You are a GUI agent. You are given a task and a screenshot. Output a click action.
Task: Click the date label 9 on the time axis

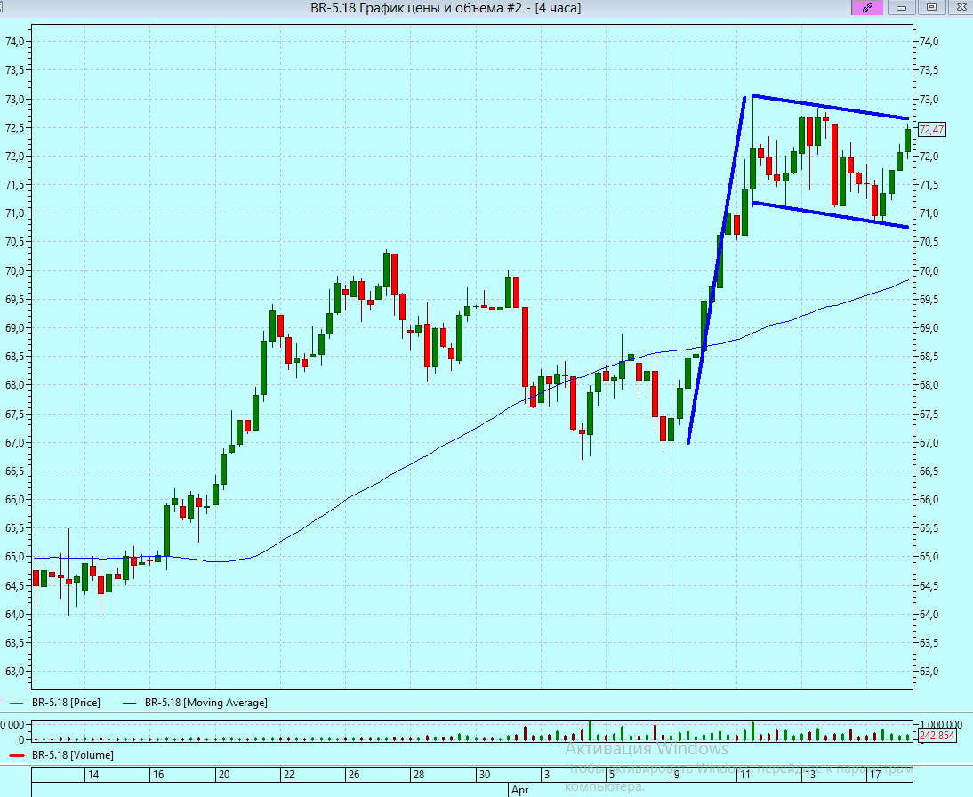click(677, 775)
